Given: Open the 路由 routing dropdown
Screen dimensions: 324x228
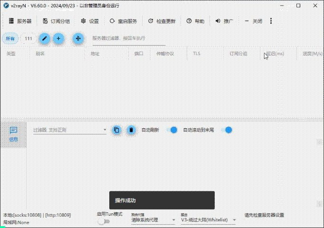Looking at the screenshot, I should pyautogui.click(x=208, y=220).
